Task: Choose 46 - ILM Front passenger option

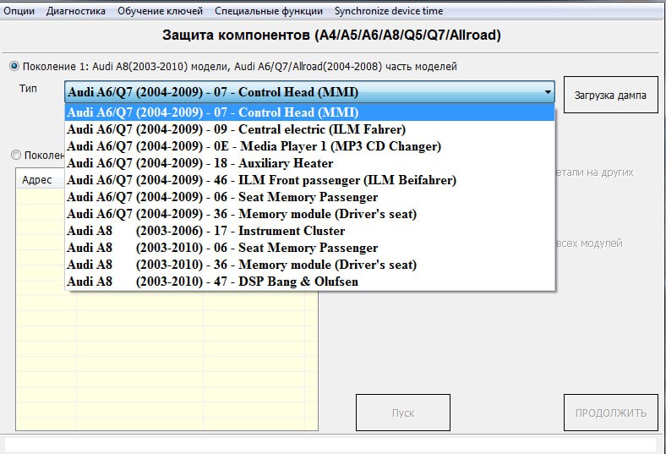Action: [309, 180]
